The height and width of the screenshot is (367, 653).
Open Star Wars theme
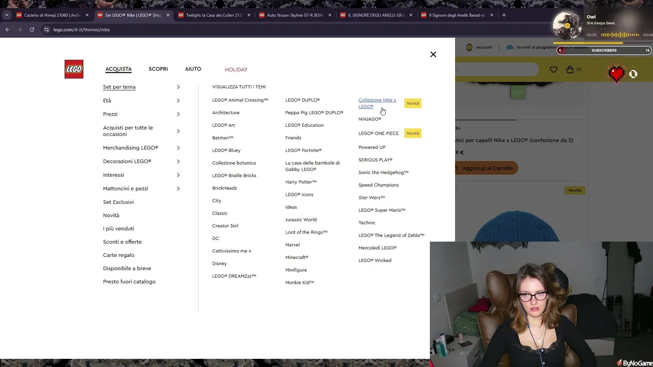click(x=371, y=198)
